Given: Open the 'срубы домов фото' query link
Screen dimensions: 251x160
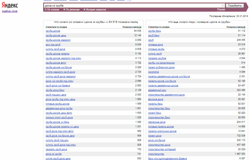Looking at the screenshot, I should pos(56,63).
